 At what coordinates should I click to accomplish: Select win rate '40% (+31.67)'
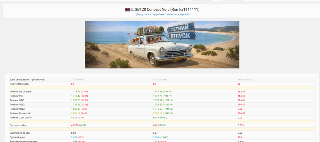(x=160, y=125)
